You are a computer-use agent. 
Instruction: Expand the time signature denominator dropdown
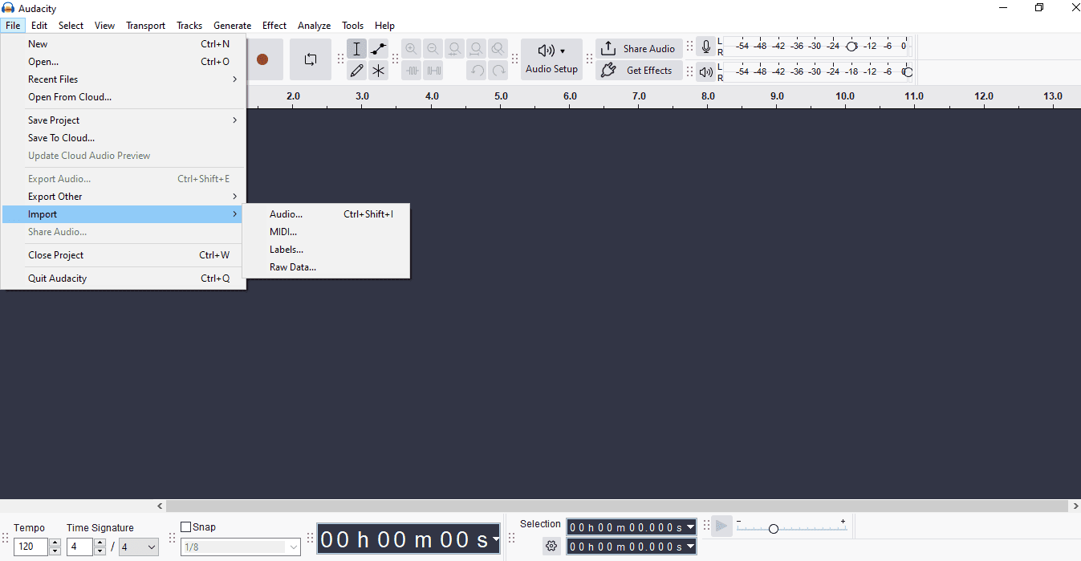pyautogui.click(x=139, y=547)
